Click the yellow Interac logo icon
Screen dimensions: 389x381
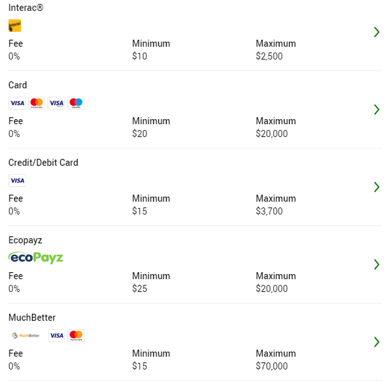pyautogui.click(x=15, y=26)
